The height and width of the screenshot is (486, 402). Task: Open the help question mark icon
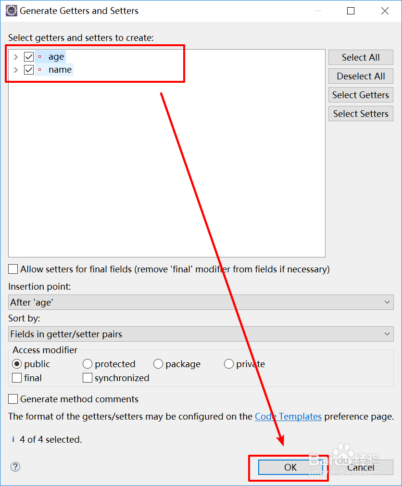click(x=15, y=466)
